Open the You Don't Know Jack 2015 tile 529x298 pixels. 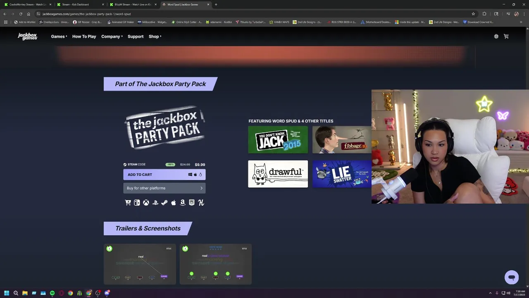[x=278, y=139]
